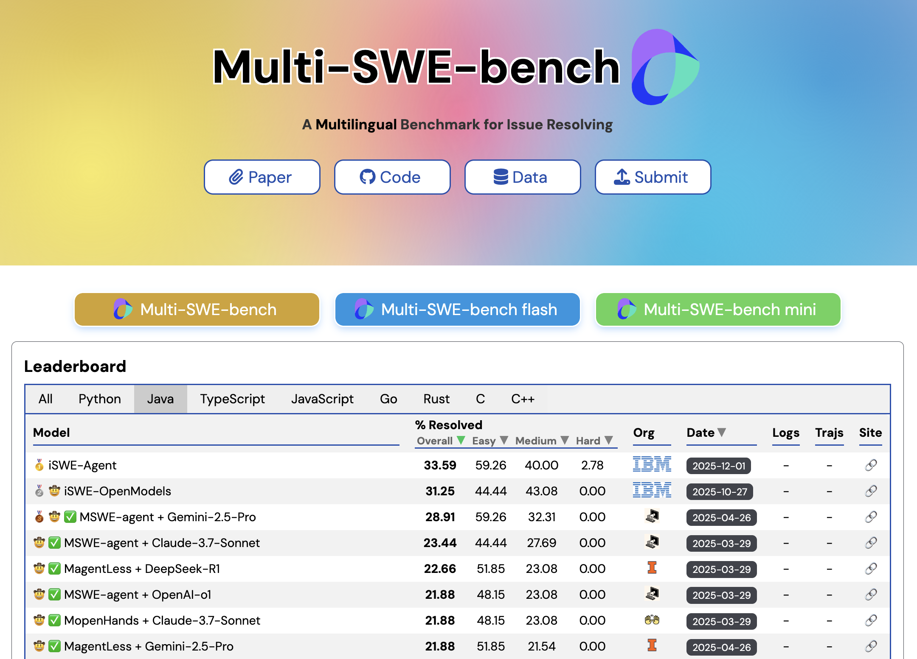
Task: Sort by Overall resolved percentage
Action: (x=461, y=440)
